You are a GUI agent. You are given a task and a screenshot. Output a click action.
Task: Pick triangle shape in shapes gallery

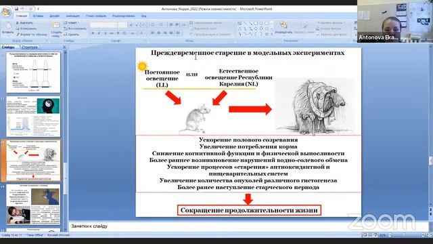240,28
